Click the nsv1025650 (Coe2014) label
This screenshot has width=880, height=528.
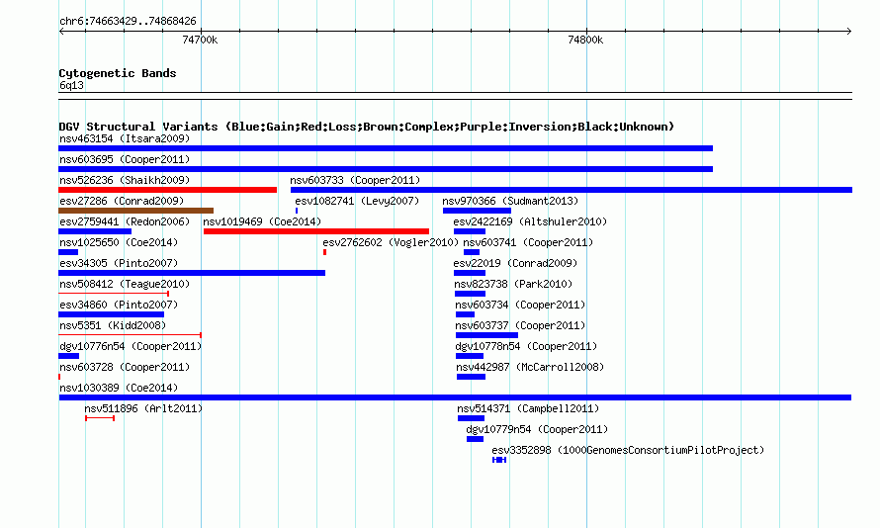[119, 242]
